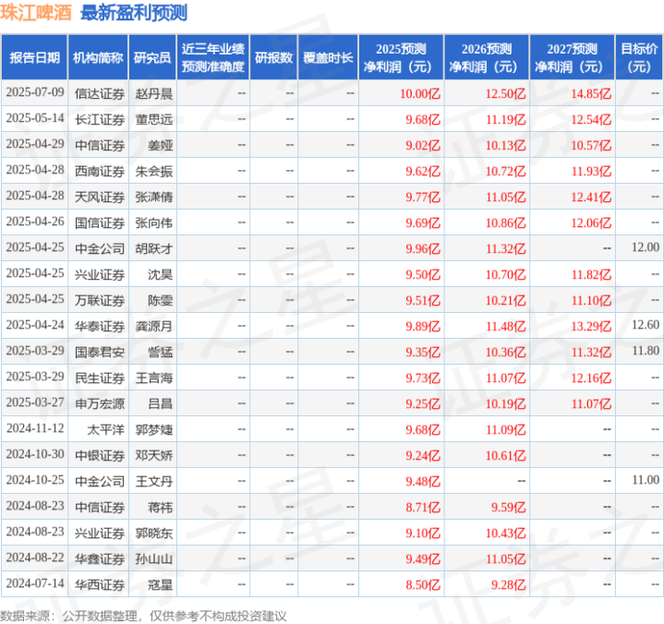Click the 2026预测净利润 column header
Viewport: 664px width, 624px height.
click(x=487, y=57)
